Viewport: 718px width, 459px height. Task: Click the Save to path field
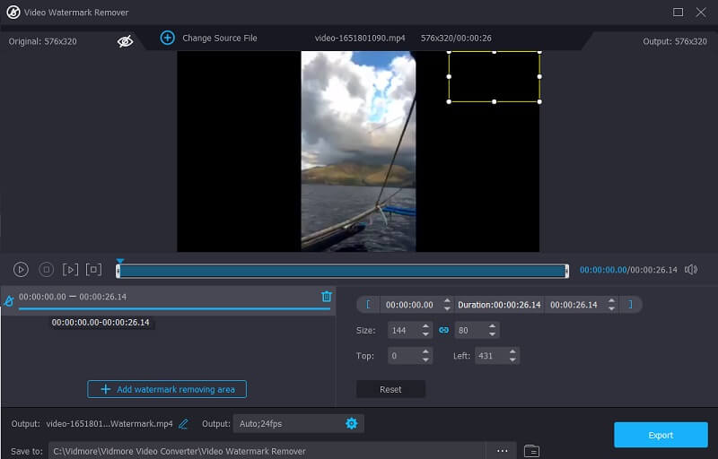pos(267,451)
